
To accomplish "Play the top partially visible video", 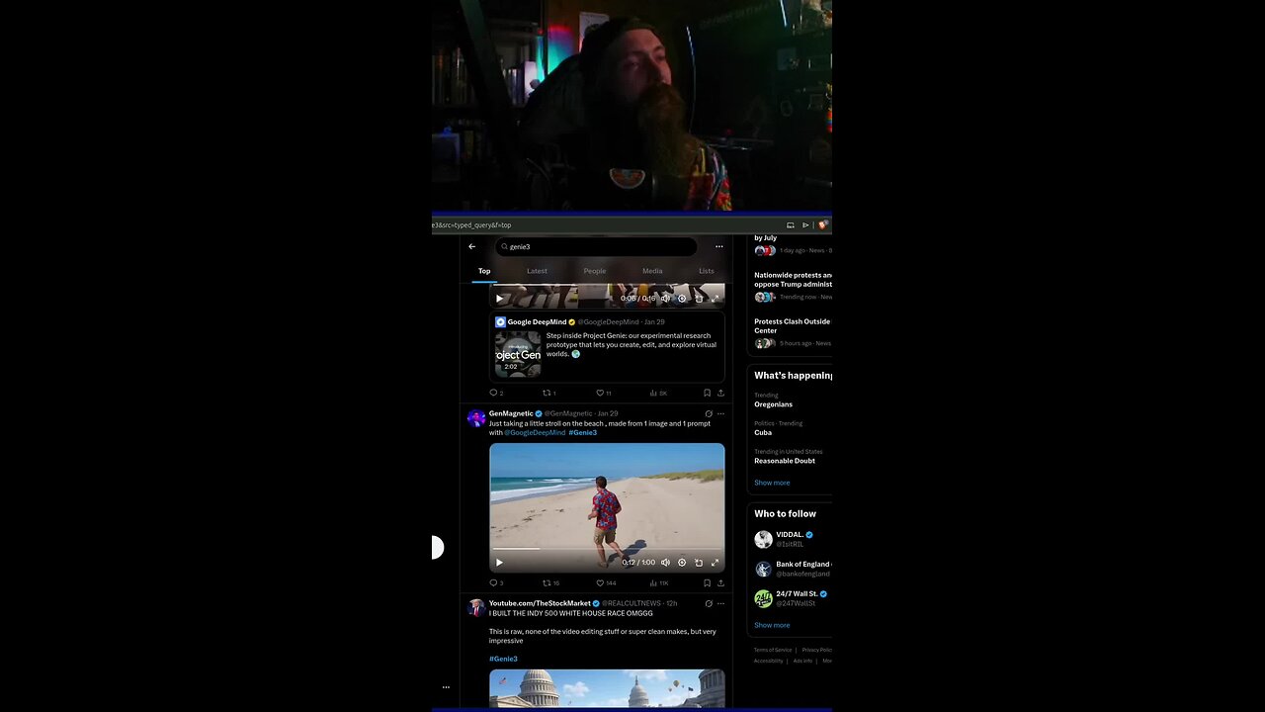I will [x=499, y=298].
